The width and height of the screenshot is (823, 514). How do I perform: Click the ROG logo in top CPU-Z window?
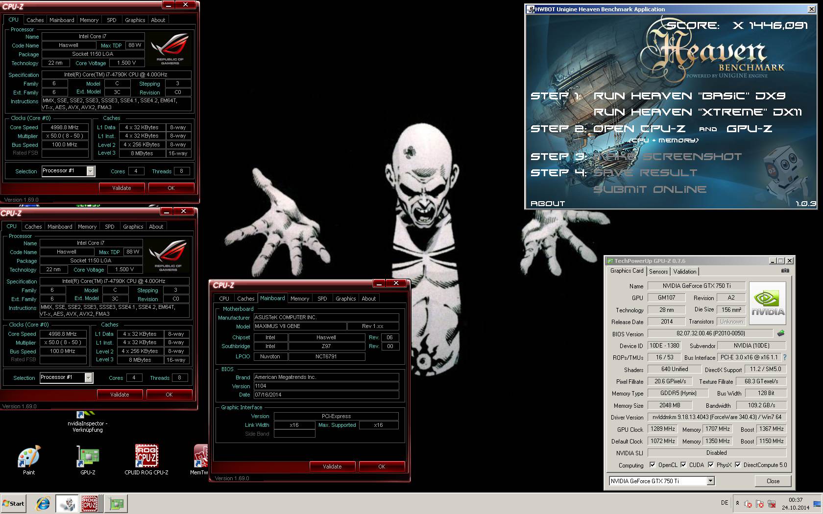point(169,49)
